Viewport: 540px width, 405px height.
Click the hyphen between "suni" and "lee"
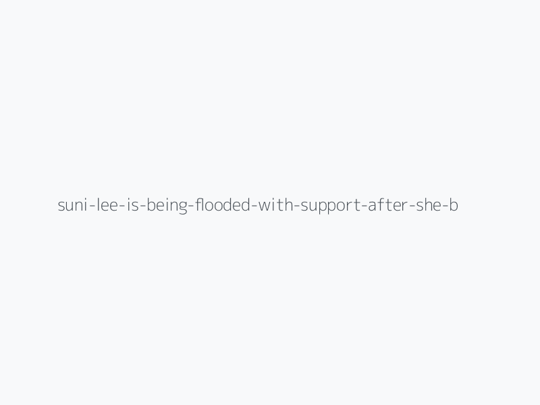pos(91,206)
